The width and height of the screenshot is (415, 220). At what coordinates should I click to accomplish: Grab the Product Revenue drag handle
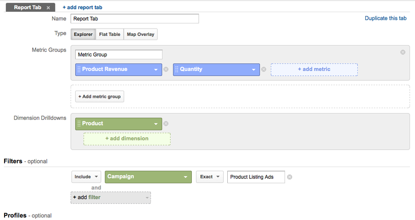click(79, 69)
